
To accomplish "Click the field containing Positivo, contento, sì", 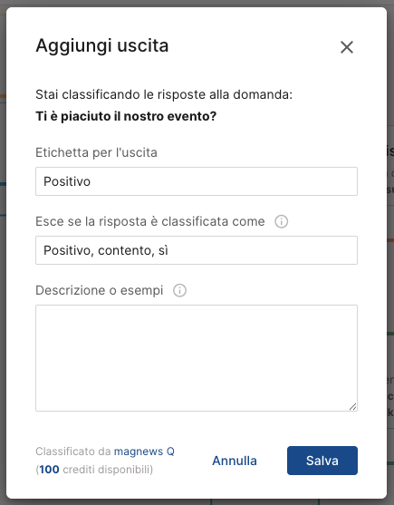I will pos(197,250).
